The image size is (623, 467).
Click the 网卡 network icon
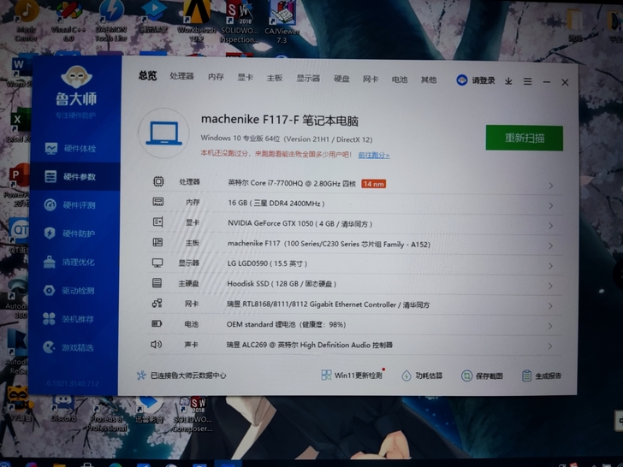click(157, 304)
